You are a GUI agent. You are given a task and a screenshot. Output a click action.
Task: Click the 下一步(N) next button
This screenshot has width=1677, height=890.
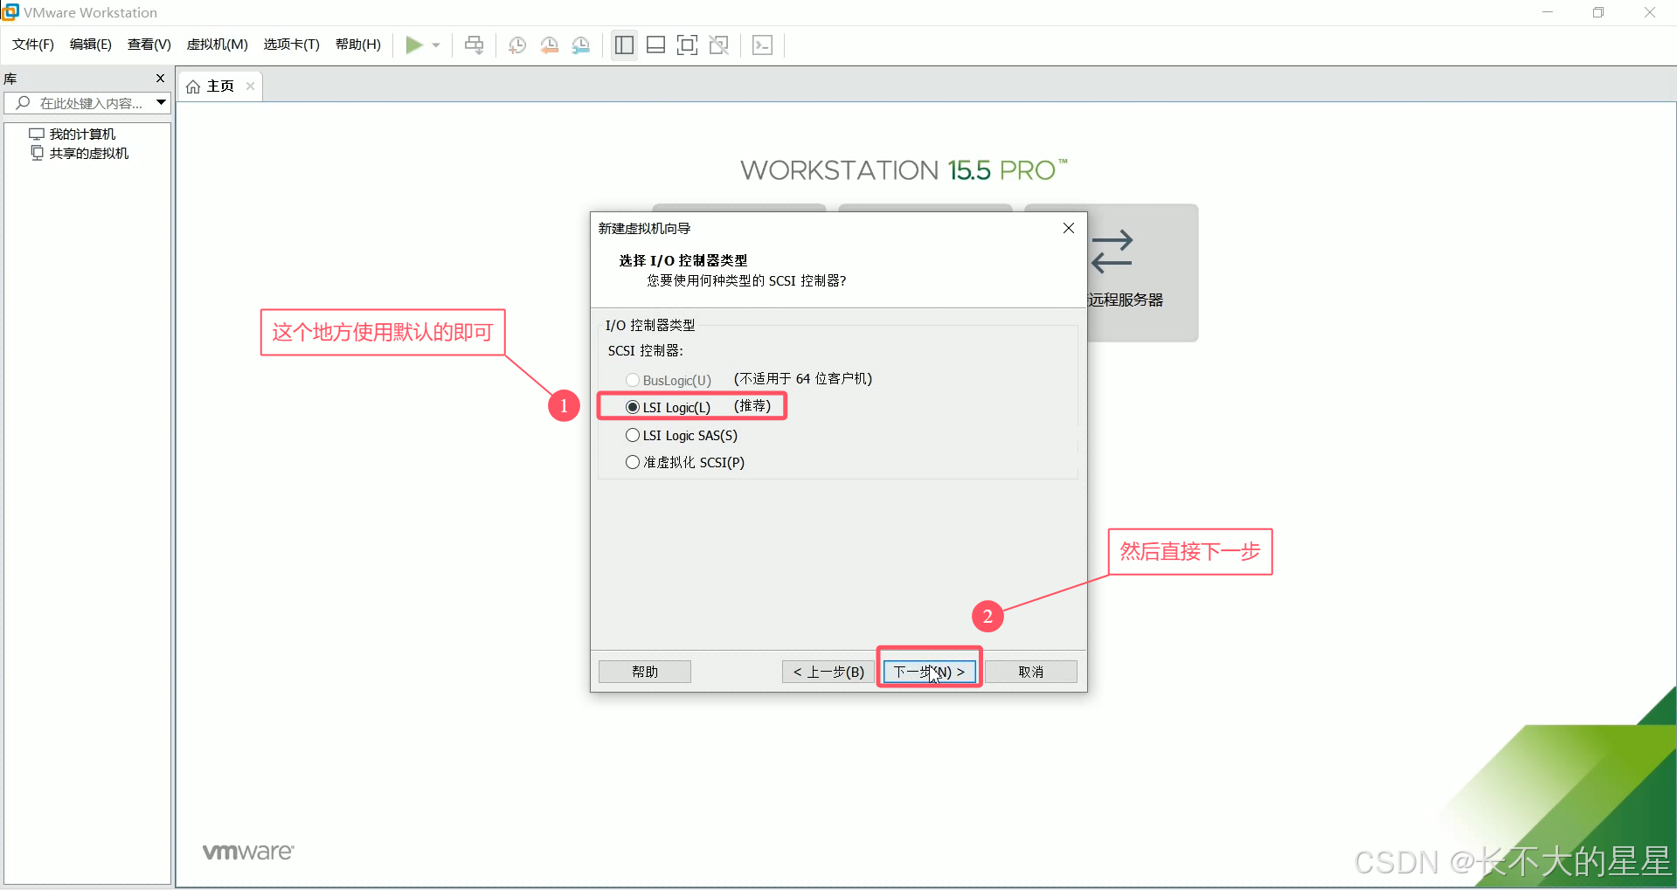(x=929, y=672)
